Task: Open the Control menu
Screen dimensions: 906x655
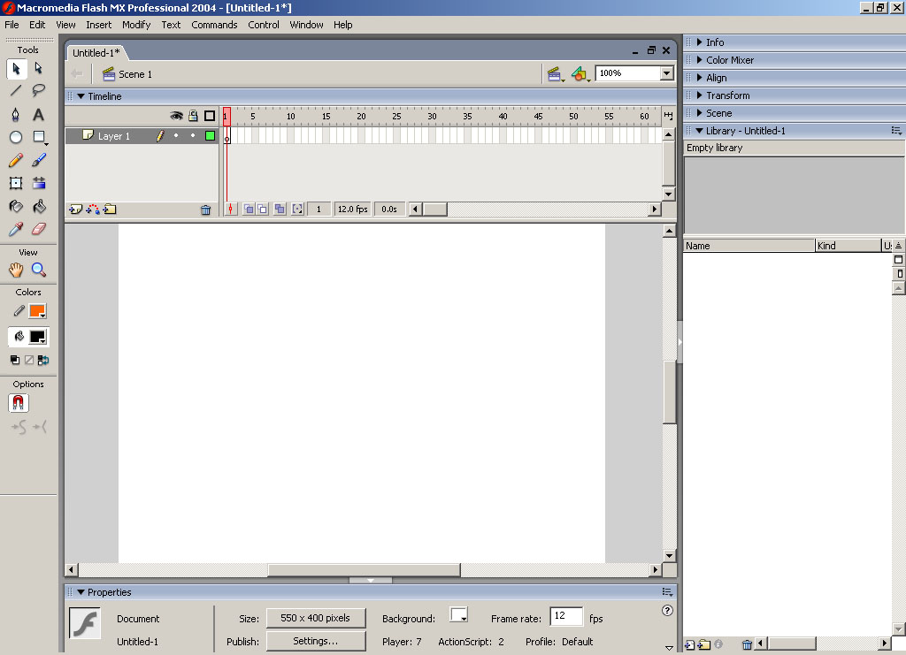Action: 263,25
